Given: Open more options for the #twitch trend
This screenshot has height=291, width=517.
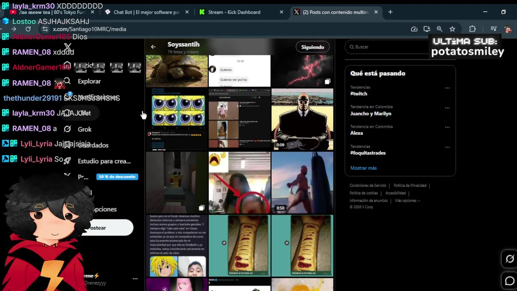Looking at the screenshot, I should pyautogui.click(x=447, y=88).
